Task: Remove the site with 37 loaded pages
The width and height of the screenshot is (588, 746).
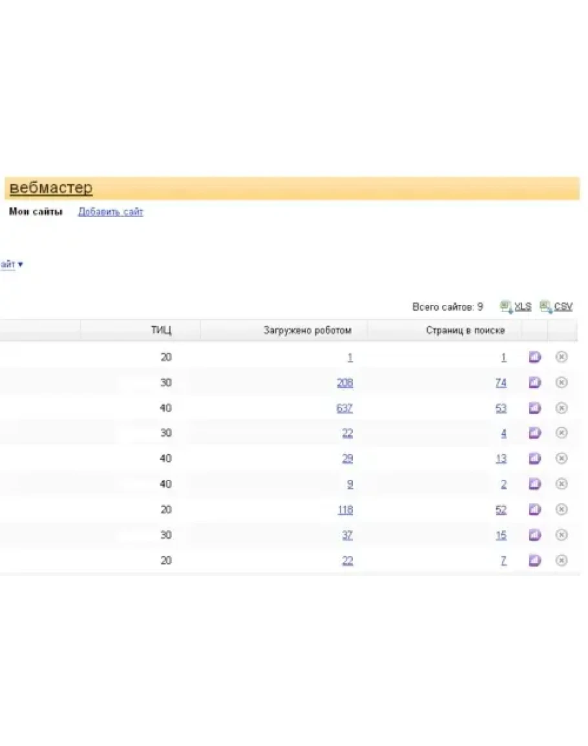Action: pos(562,535)
